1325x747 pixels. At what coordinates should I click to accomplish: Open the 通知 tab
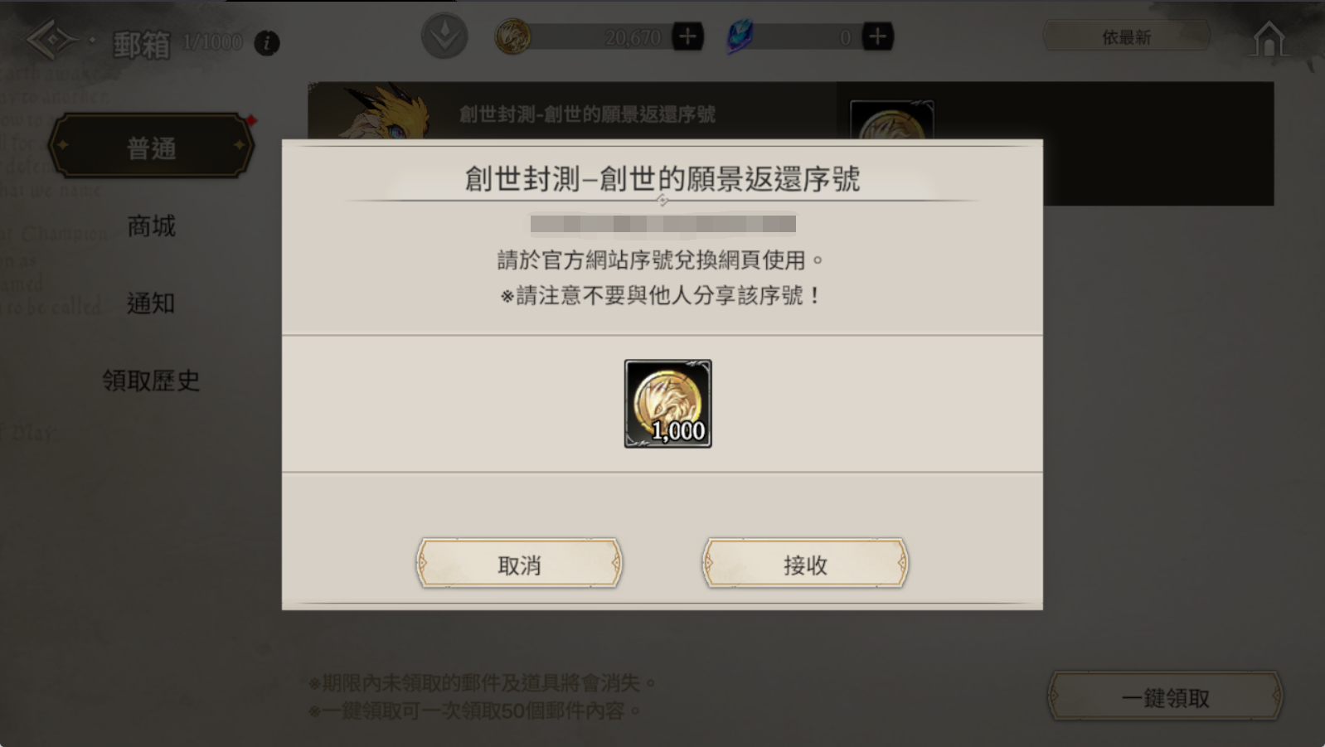(x=151, y=303)
